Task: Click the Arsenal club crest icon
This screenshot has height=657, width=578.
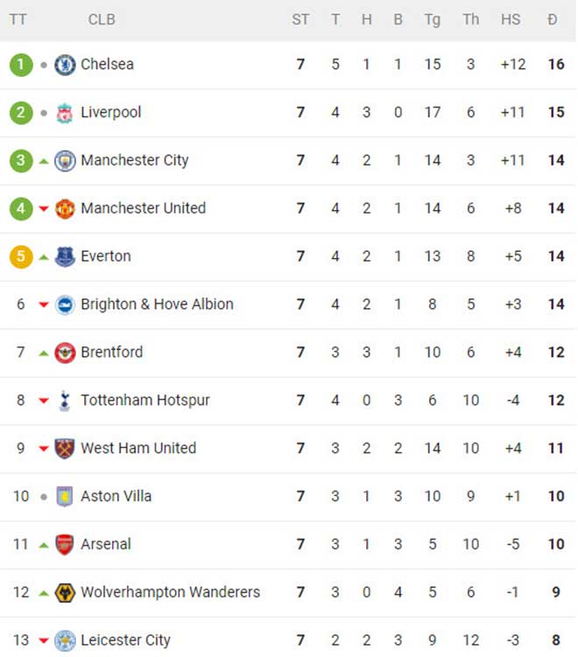Action: click(65, 544)
